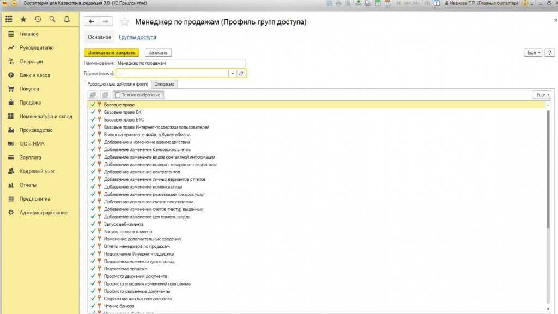Screen dimensions: 558x314
Task: Open the sections menu grid icon
Action: coord(9,19)
